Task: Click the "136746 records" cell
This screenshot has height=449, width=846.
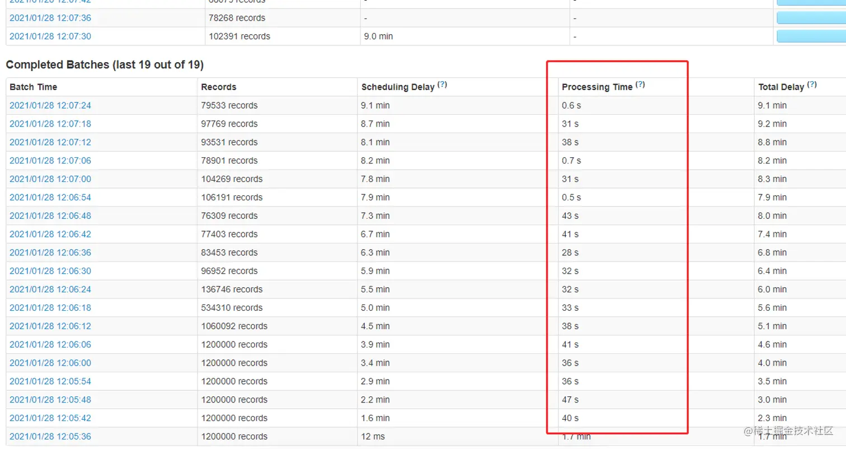Action: [232, 289]
